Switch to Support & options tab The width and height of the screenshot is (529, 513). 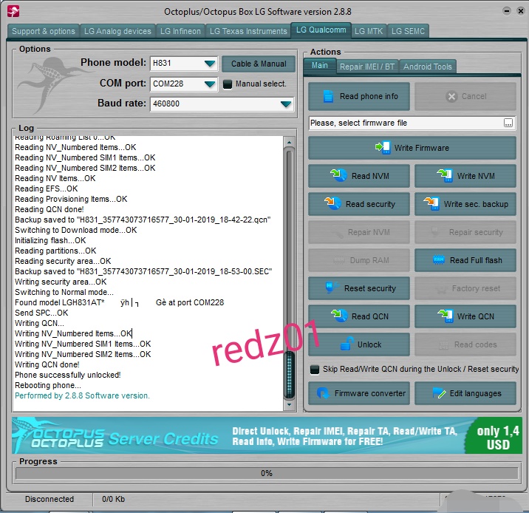click(x=43, y=31)
